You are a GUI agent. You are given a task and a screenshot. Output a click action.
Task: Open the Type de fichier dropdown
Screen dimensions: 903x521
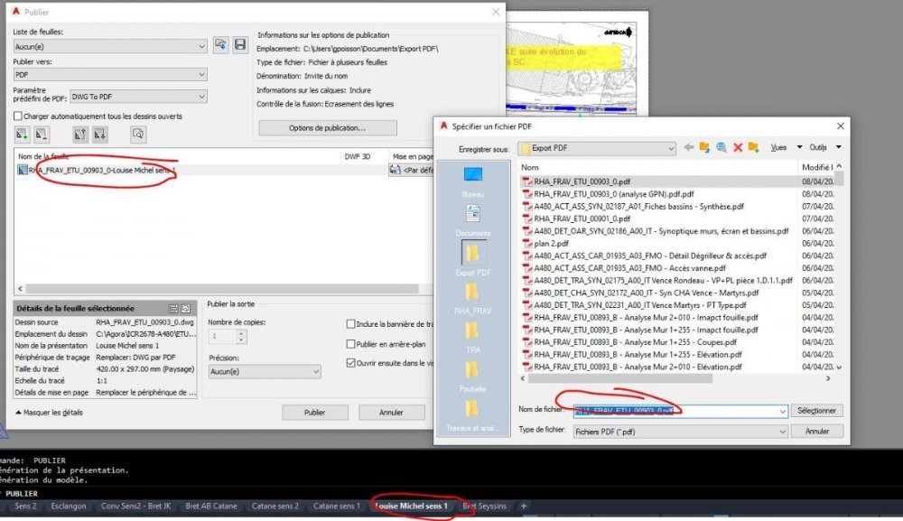click(681, 432)
